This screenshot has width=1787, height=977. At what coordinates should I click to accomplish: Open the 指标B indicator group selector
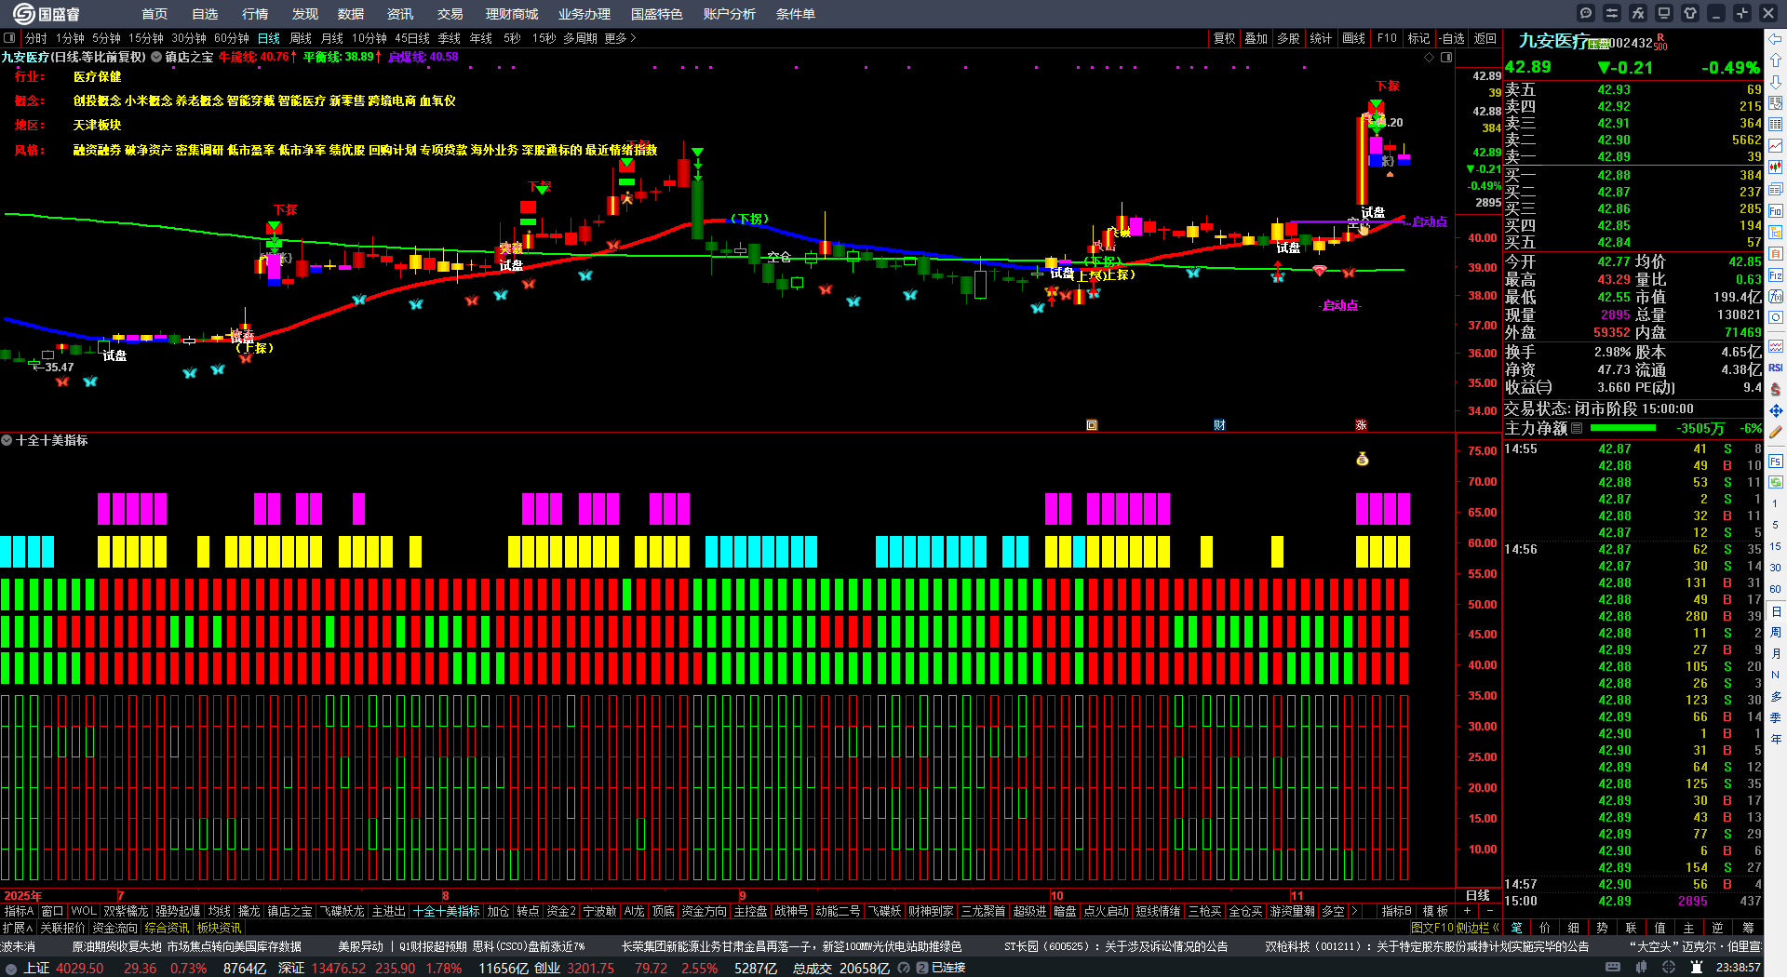[x=1397, y=911]
